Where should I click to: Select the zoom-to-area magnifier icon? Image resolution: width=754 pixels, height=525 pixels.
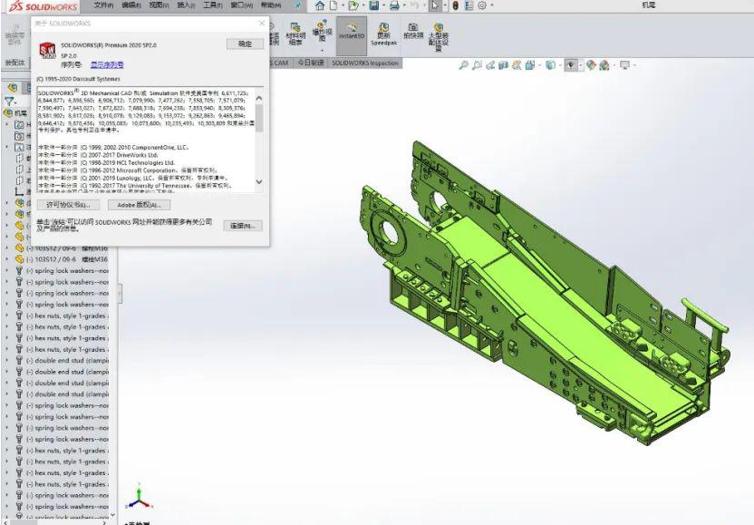point(477,65)
